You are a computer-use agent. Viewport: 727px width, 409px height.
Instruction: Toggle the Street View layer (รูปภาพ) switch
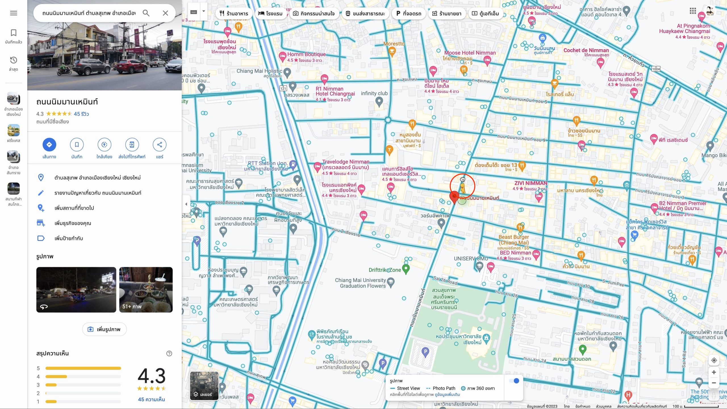pos(514,381)
